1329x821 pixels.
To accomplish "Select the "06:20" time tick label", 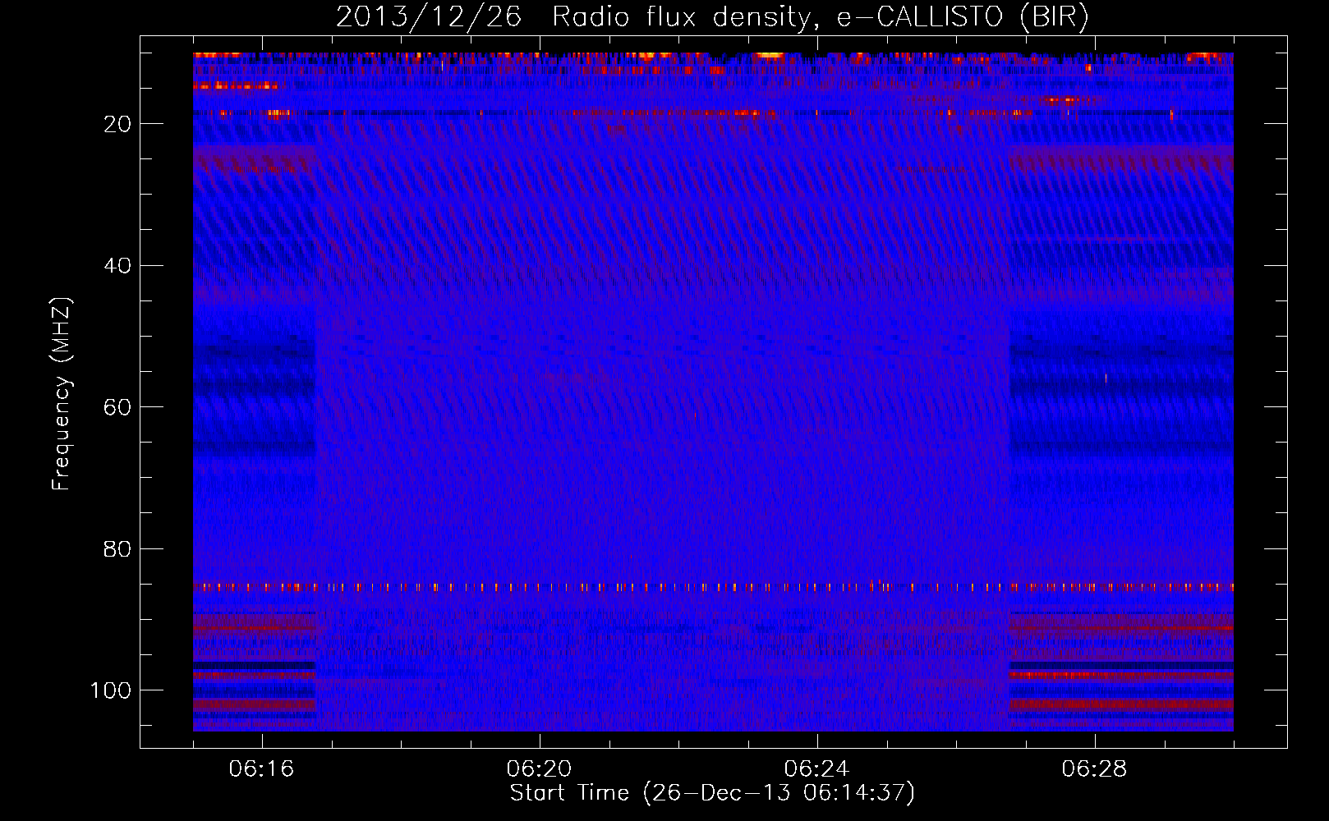I will tap(540, 769).
